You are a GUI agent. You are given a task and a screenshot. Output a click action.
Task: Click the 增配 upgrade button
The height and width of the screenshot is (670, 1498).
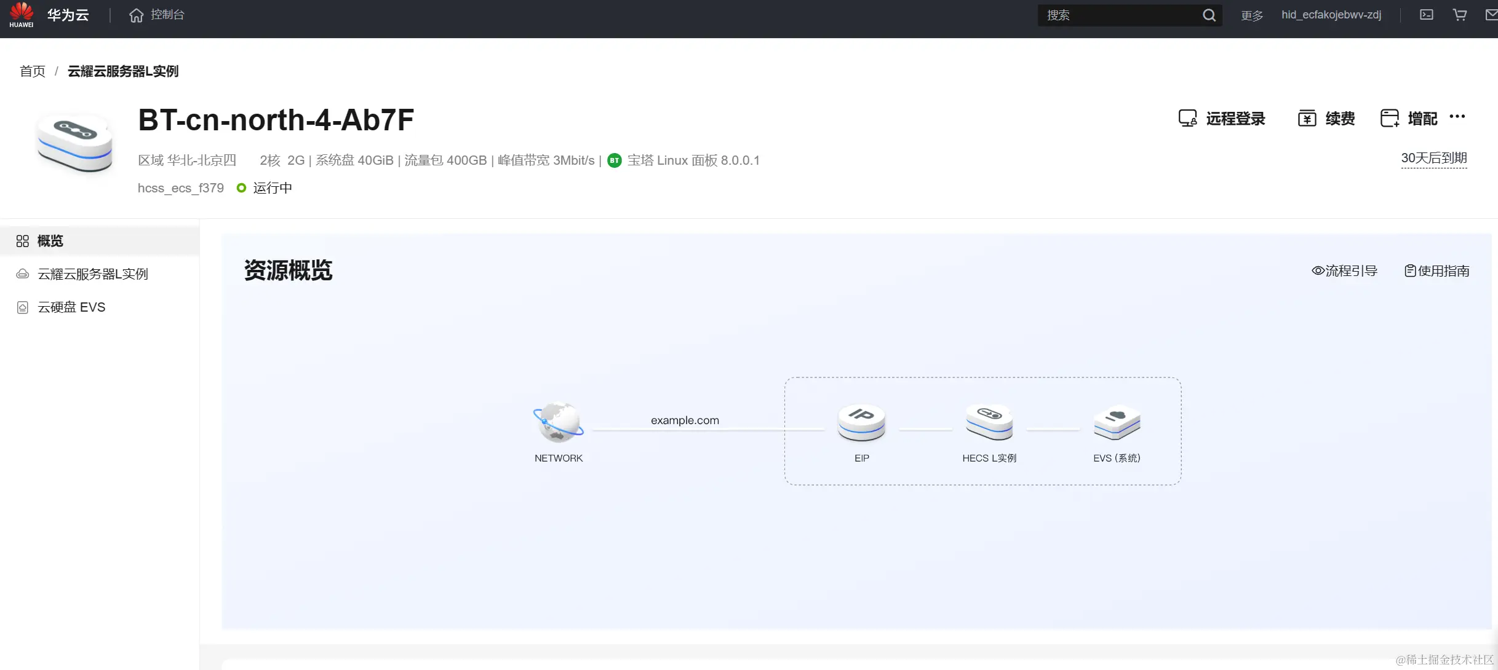[x=1409, y=119]
